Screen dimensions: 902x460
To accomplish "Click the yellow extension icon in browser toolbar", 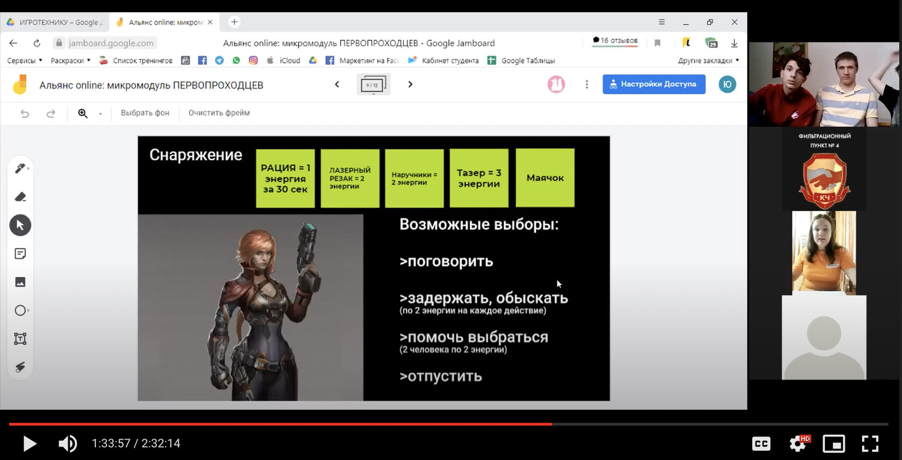I will 686,42.
